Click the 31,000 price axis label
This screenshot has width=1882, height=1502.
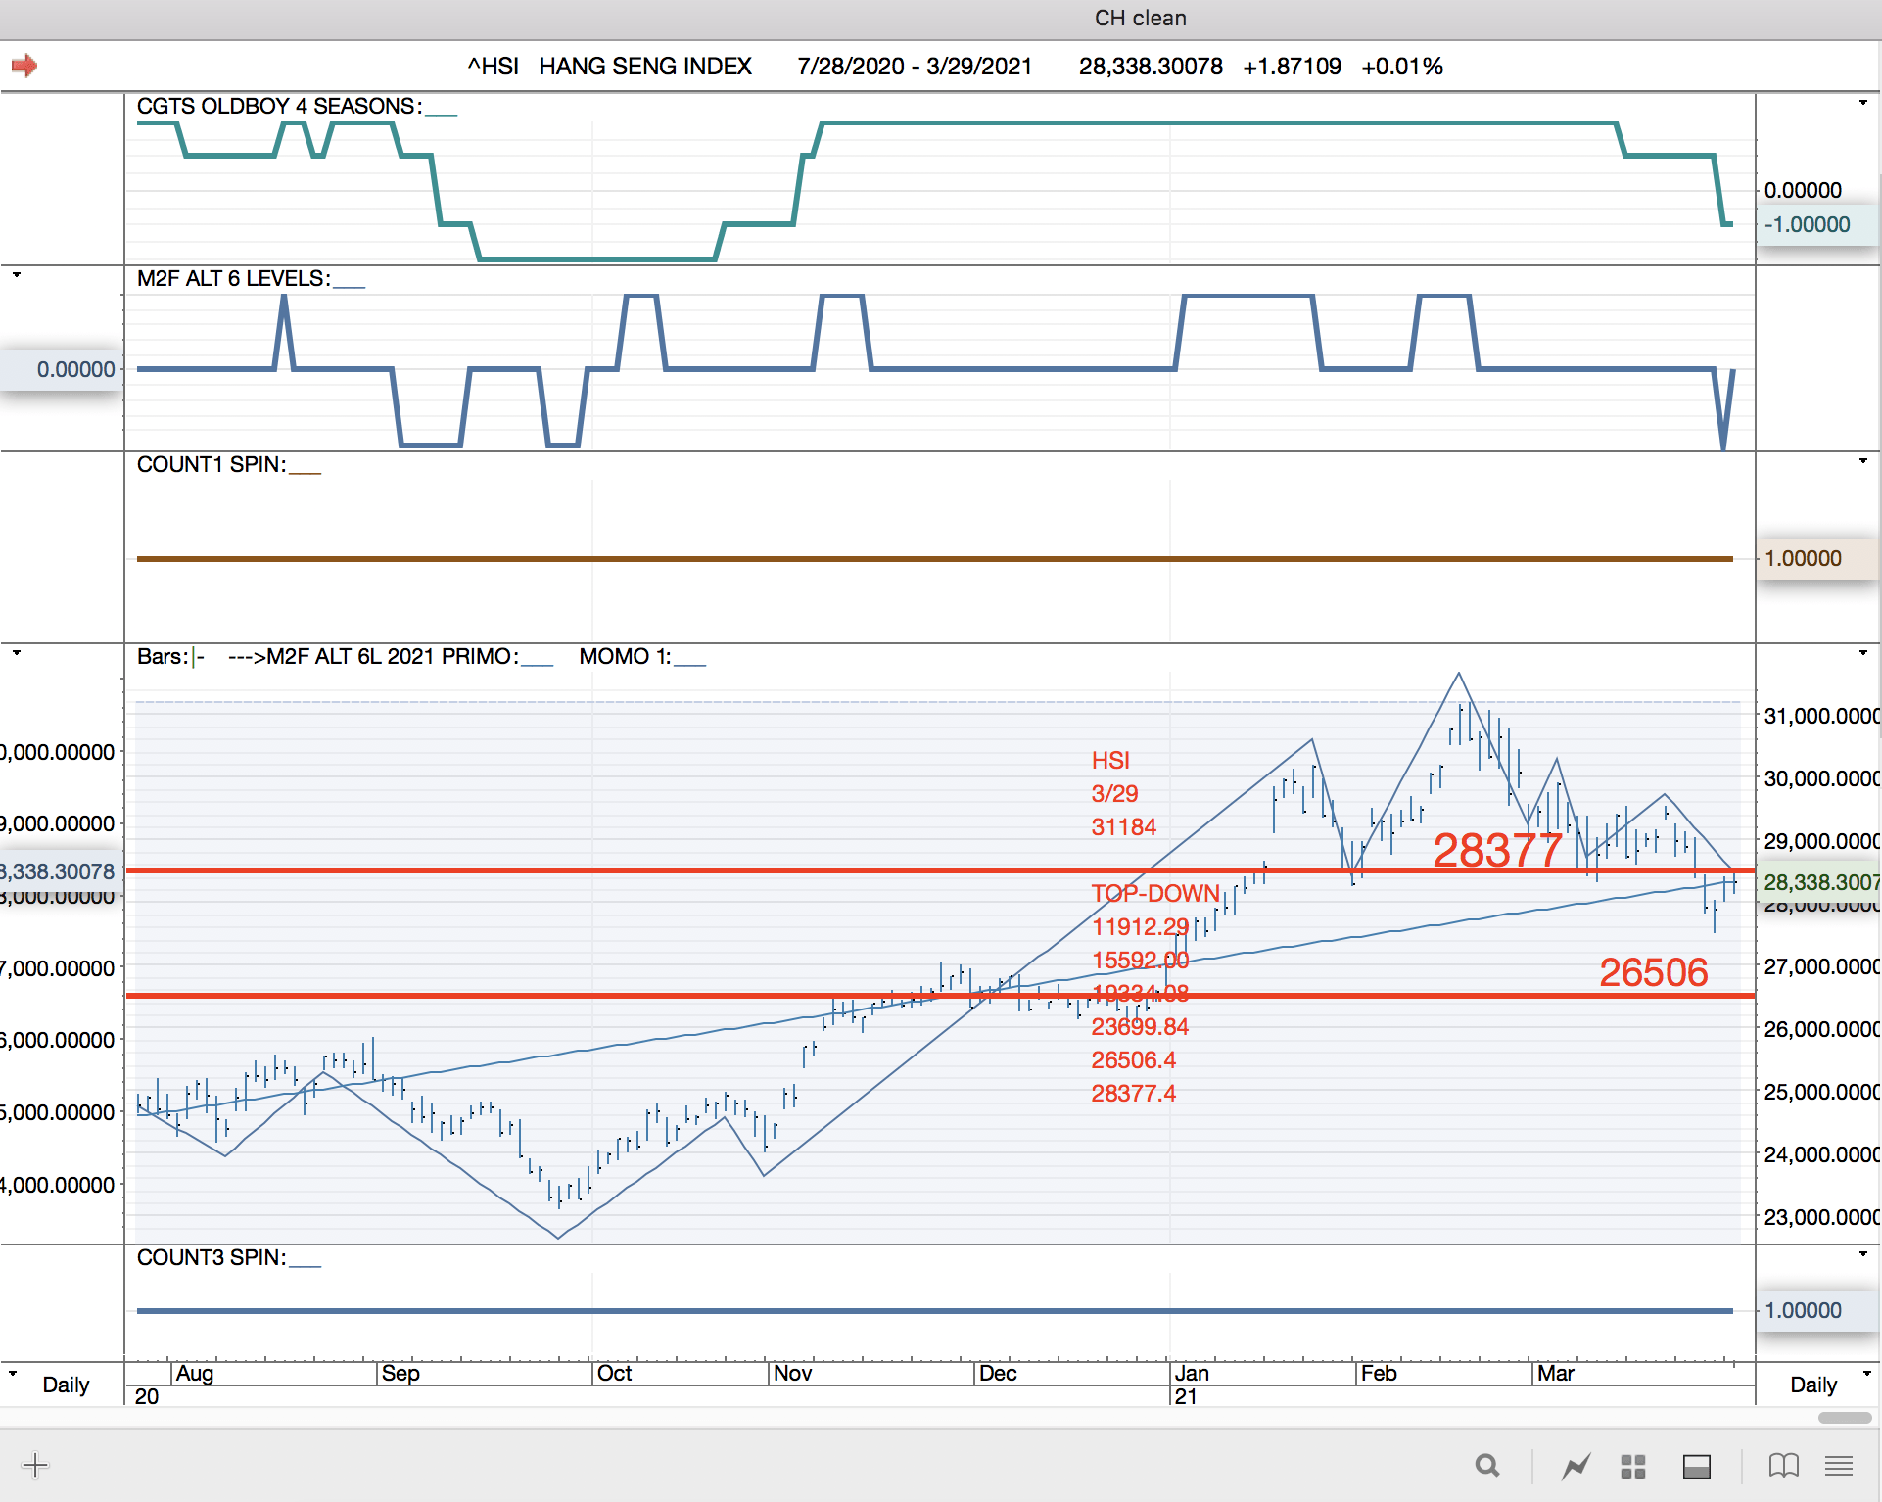pos(1821,716)
